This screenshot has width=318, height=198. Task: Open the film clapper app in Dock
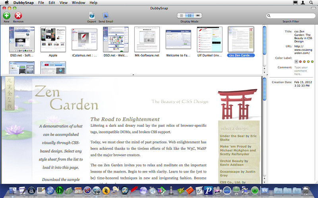[217, 190]
